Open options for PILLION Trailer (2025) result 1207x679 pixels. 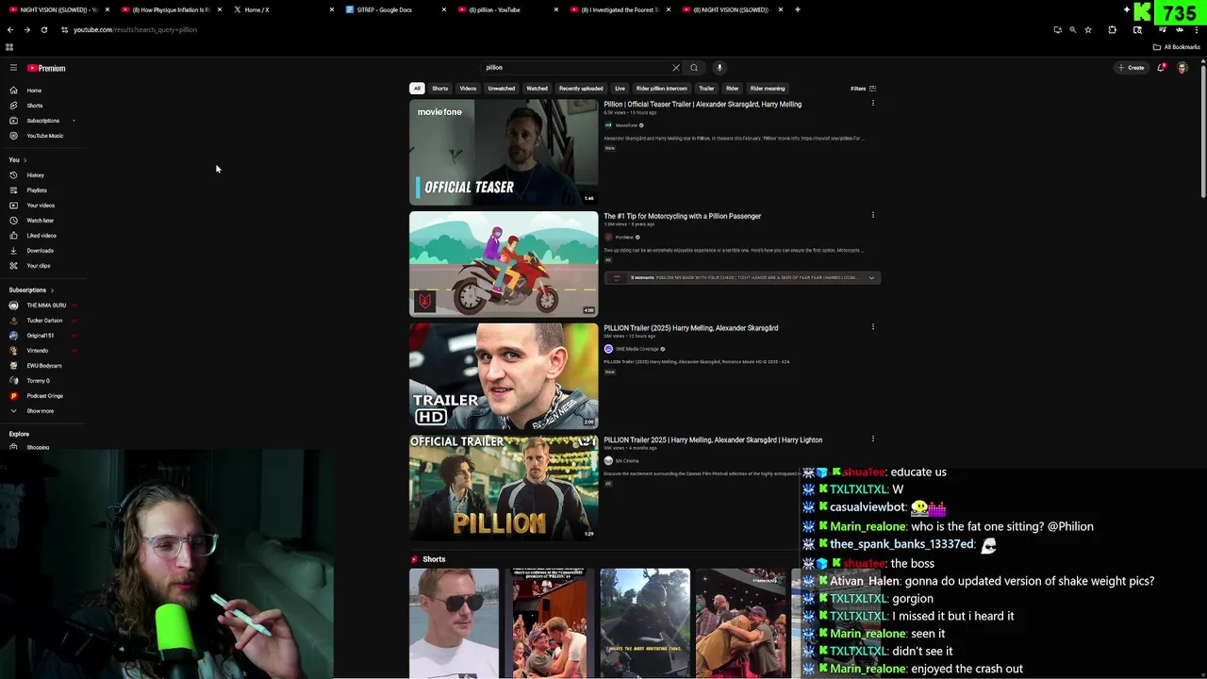(872, 327)
